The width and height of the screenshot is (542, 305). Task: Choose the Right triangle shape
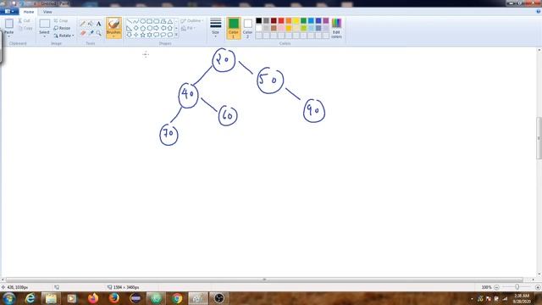(129, 28)
